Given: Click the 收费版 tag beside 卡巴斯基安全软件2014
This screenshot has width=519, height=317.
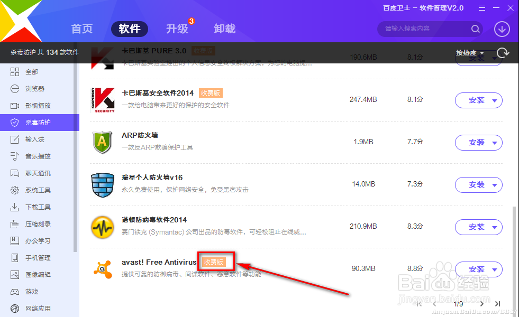Looking at the screenshot, I should tap(211, 93).
